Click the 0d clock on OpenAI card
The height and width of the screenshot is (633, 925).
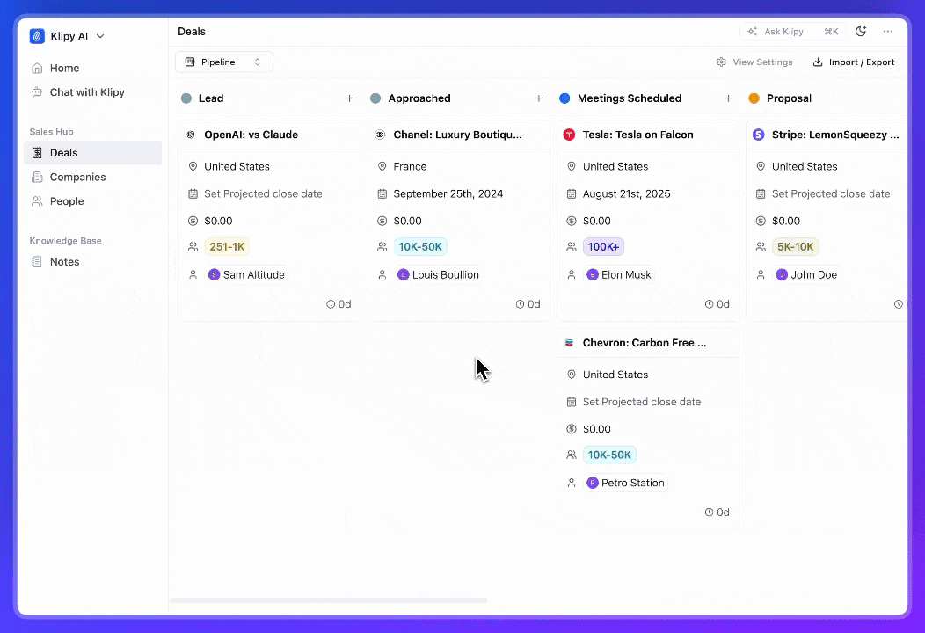339,304
